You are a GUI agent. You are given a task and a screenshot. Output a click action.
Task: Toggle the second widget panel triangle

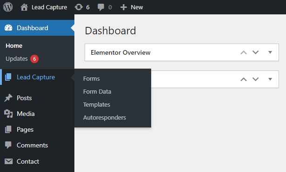(x=270, y=79)
